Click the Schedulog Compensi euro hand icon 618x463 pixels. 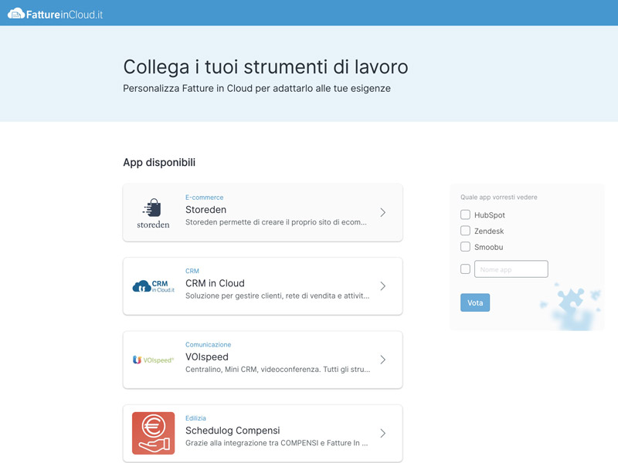click(x=153, y=433)
